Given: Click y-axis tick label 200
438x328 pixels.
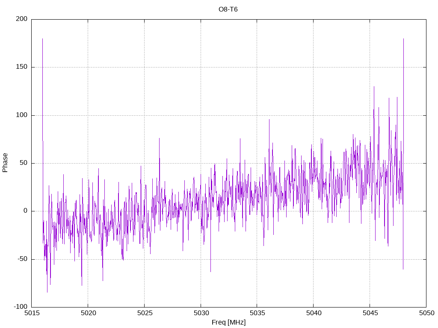Looking at the screenshot, I should 22,19.
